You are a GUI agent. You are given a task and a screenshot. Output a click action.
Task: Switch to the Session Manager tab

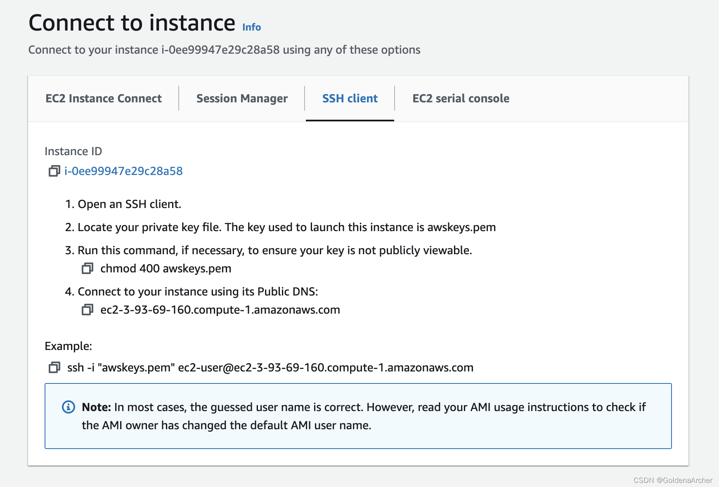pyautogui.click(x=242, y=98)
